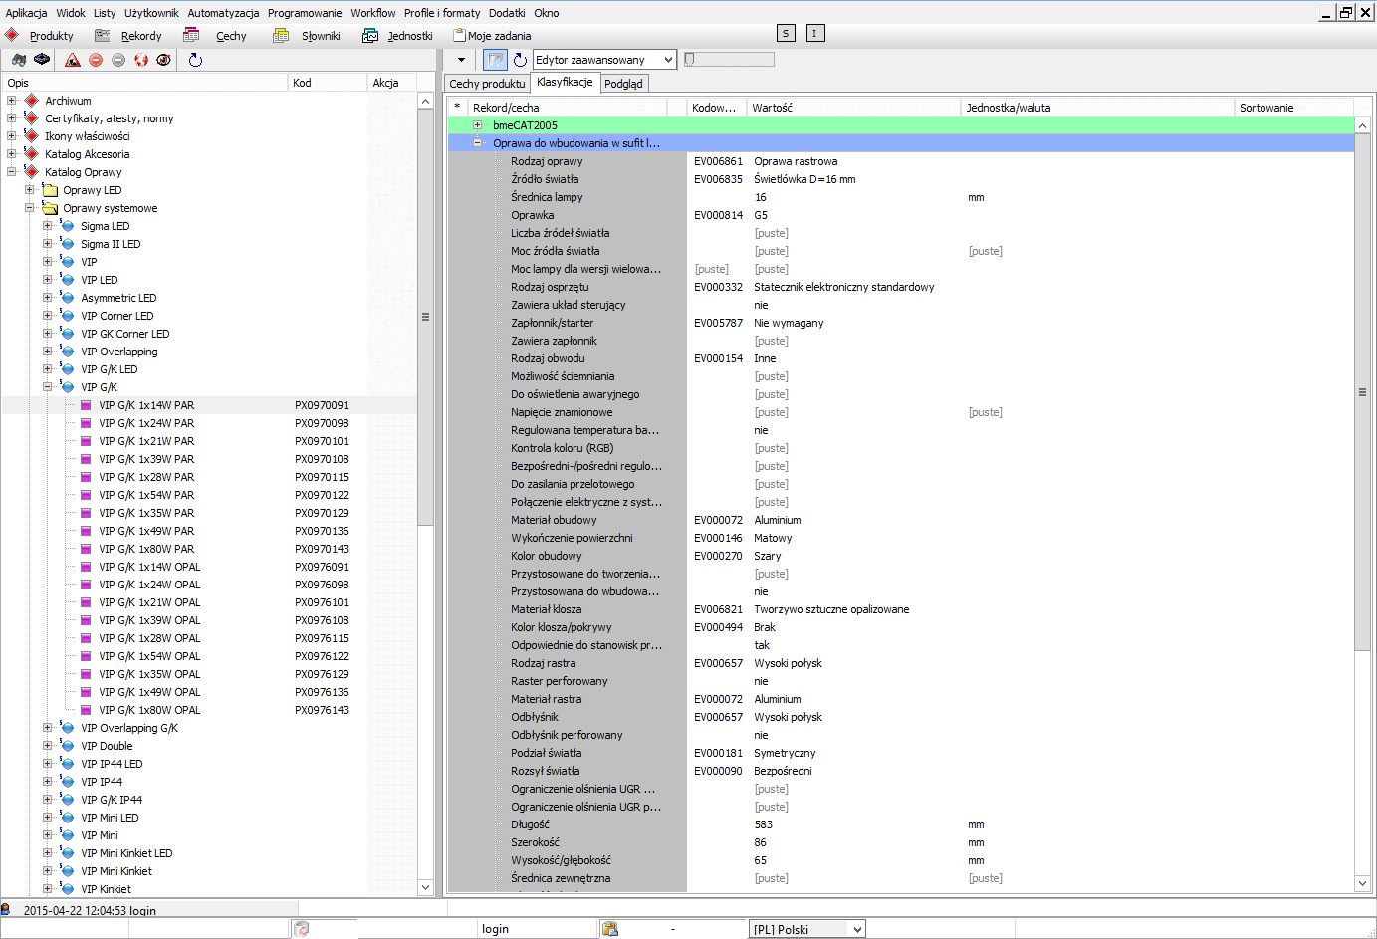Click the binoculars search icon
The height and width of the screenshot is (939, 1377).
coord(19,60)
